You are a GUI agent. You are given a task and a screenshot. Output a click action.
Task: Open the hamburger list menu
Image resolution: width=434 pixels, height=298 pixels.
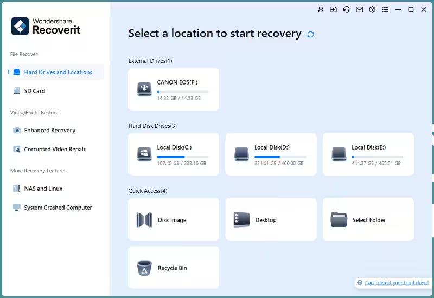click(385, 10)
